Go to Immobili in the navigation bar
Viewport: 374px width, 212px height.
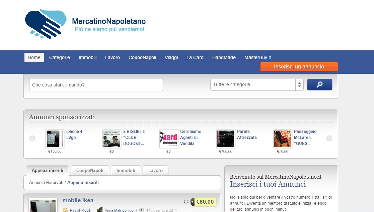88,57
